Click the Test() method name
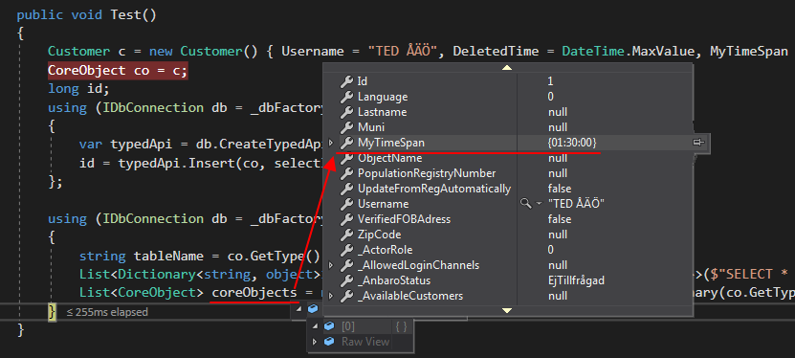Screen dimensions: 795x358 pyautogui.click(x=134, y=14)
